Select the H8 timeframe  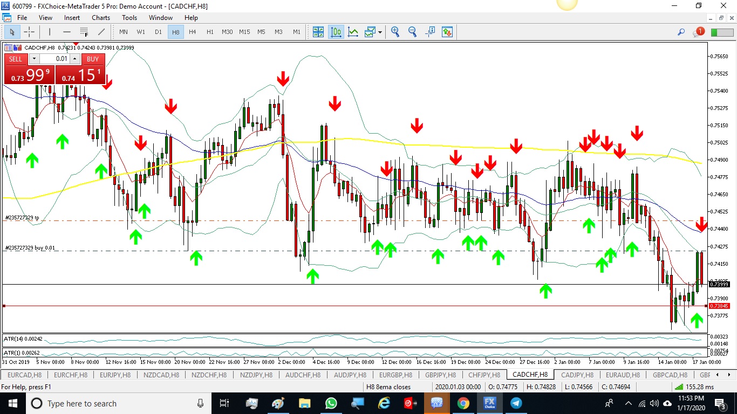[175, 32]
